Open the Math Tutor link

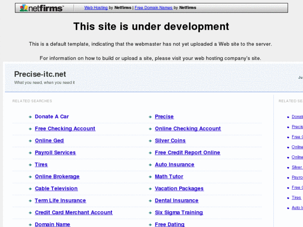click(169, 177)
